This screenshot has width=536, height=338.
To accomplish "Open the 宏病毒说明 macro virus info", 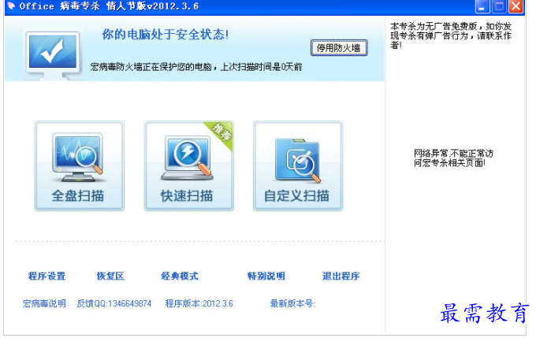I will point(44,303).
